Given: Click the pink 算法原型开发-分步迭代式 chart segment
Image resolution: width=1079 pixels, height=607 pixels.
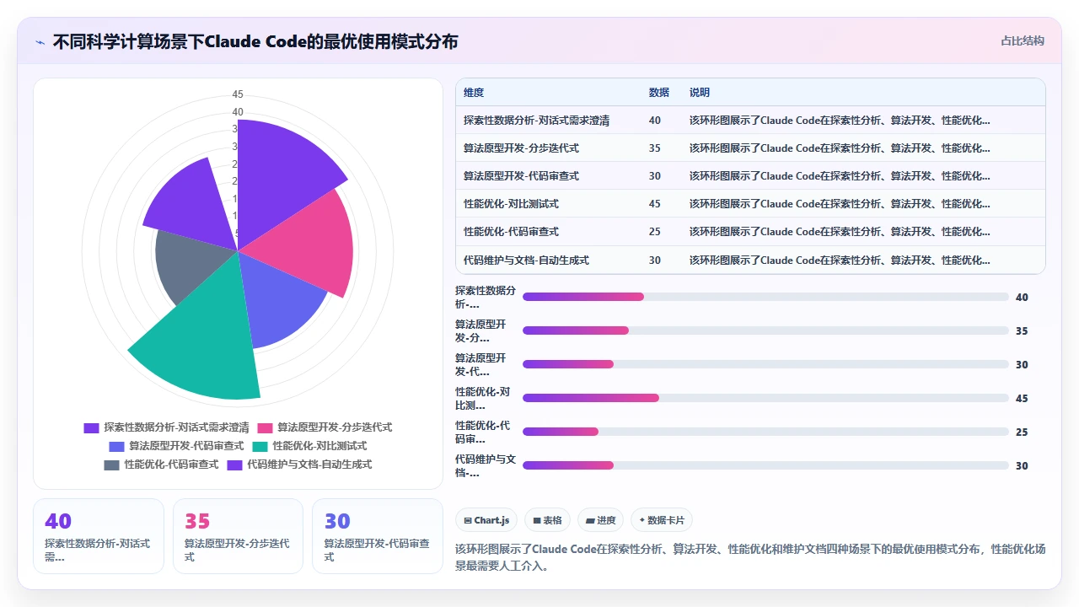Looking at the screenshot, I should coord(303,244).
